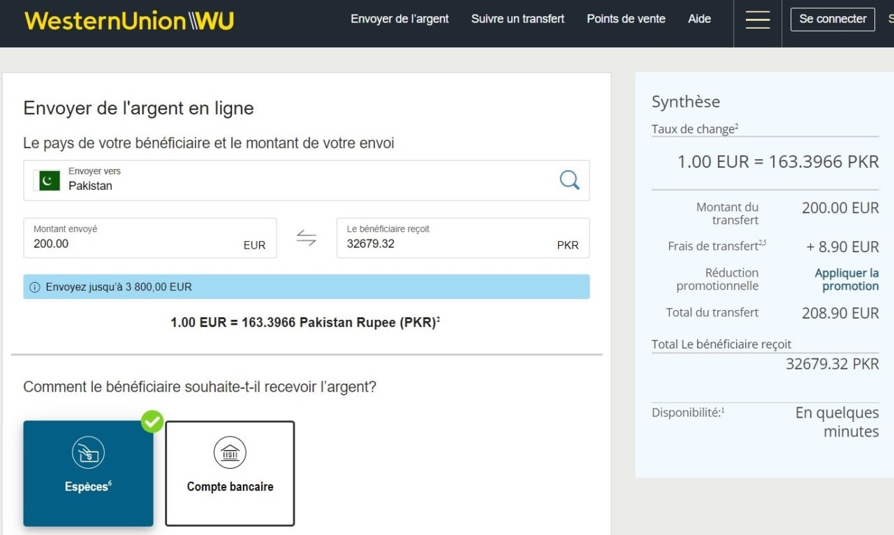The height and width of the screenshot is (535, 894).
Task: Open Suivre un transfert menu item
Action: (x=518, y=19)
